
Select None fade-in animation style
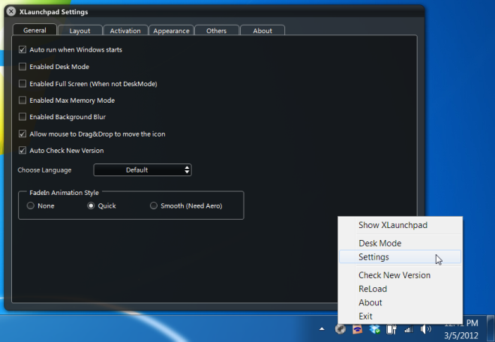[x=31, y=206]
